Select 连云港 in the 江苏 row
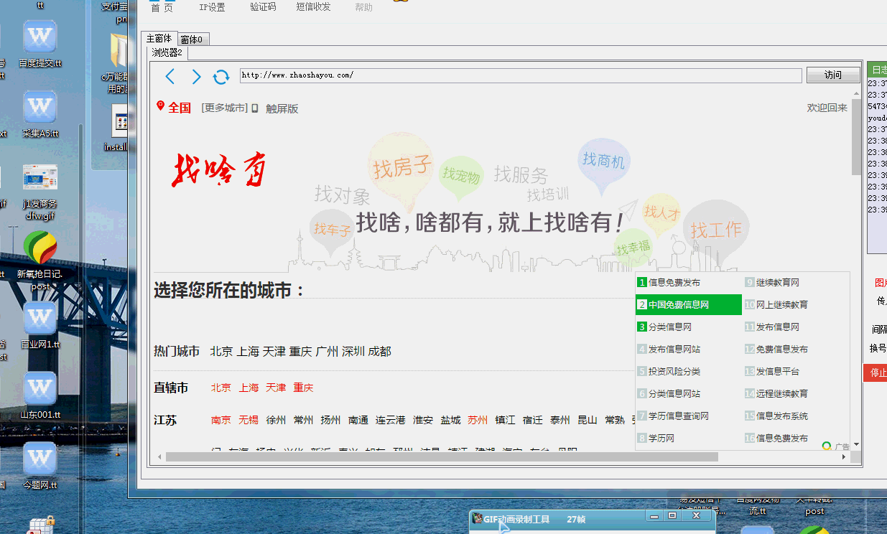887x534 pixels. 390,420
